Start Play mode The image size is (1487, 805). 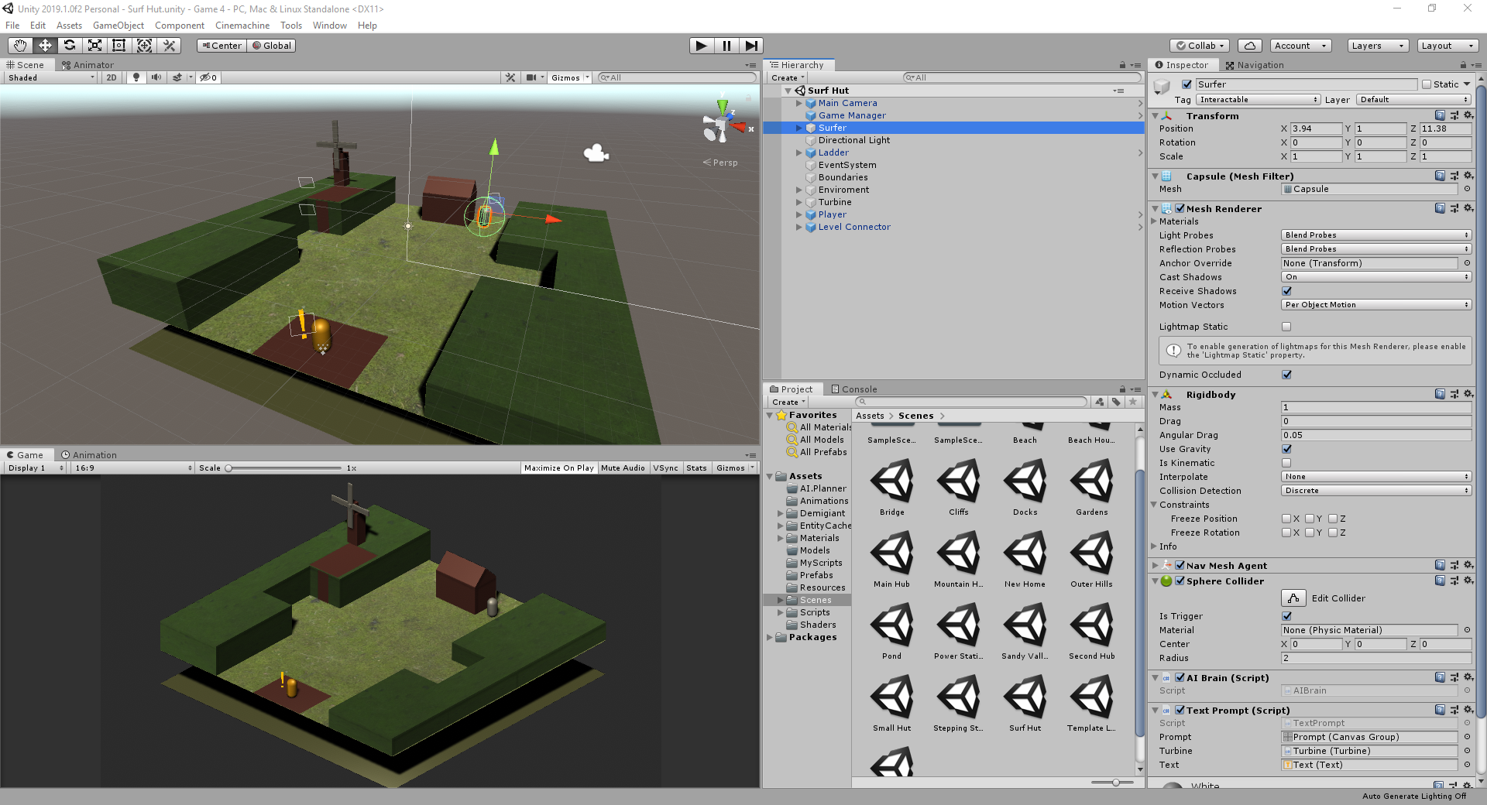coord(702,46)
